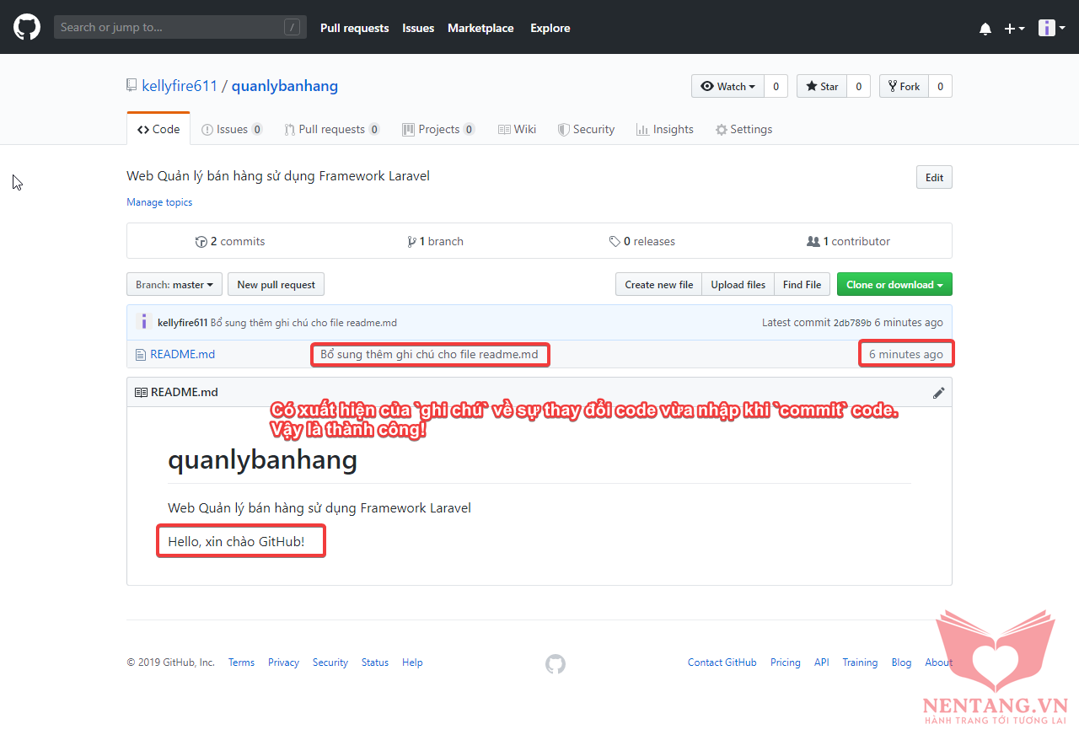Viewport: 1079px width, 751px height.
Task: Open the README.md file link
Action: pyautogui.click(x=182, y=354)
